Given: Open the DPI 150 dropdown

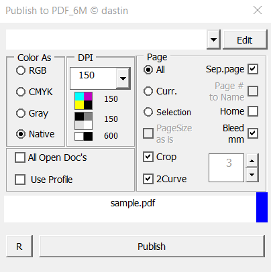Looking at the screenshot, I should point(123,78).
